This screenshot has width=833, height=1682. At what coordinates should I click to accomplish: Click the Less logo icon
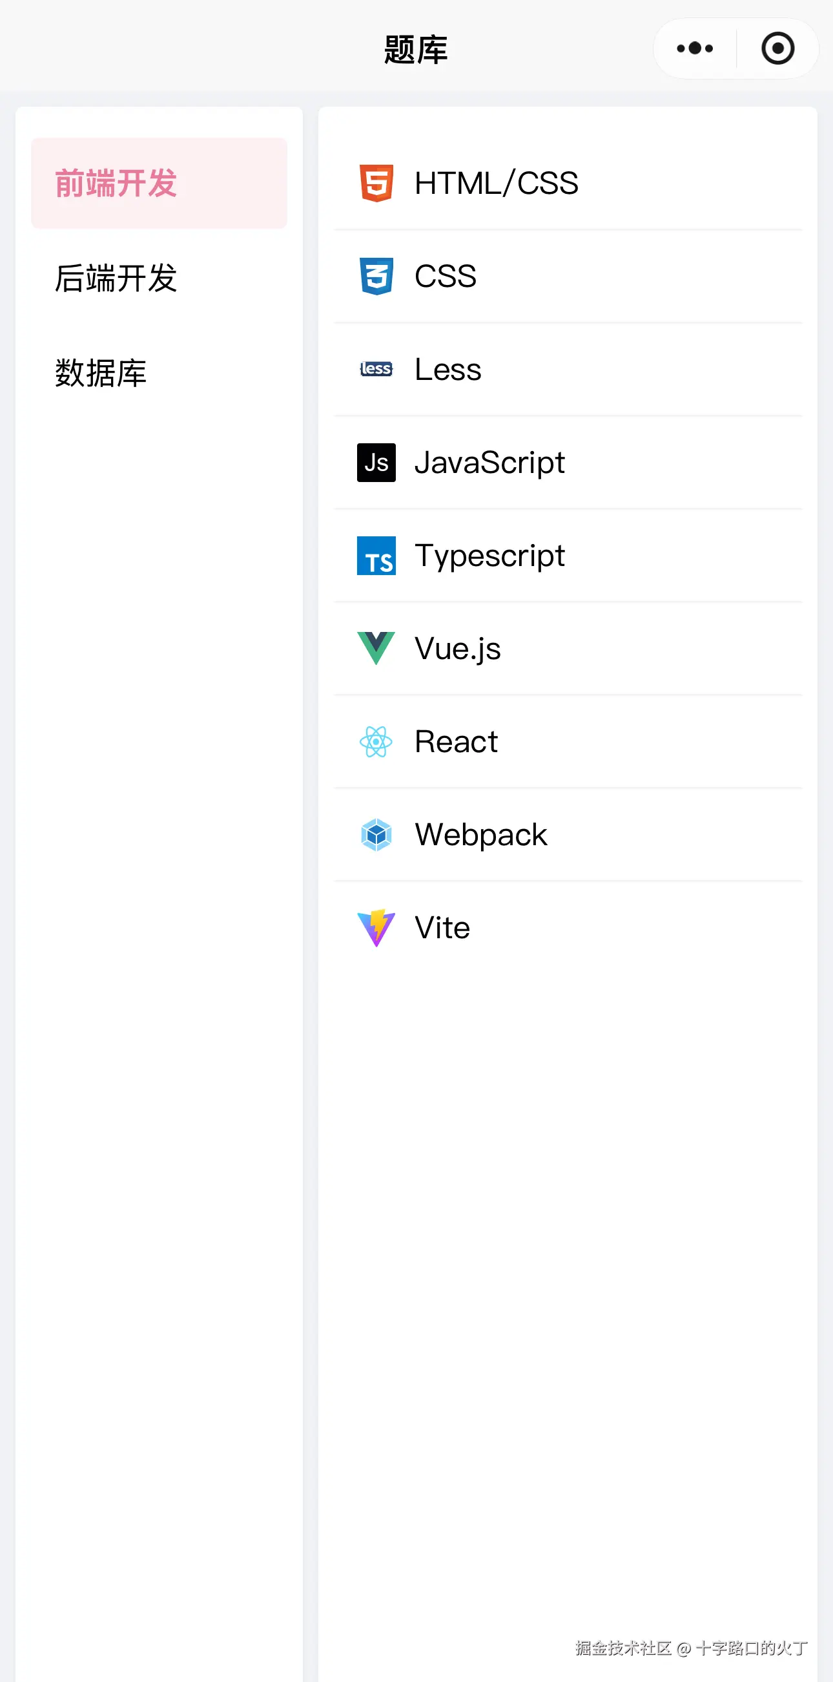(376, 369)
